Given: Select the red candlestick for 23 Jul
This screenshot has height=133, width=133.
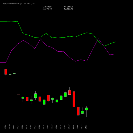Looking at the screenshot, I should pyautogui.click(x=78, y=111).
